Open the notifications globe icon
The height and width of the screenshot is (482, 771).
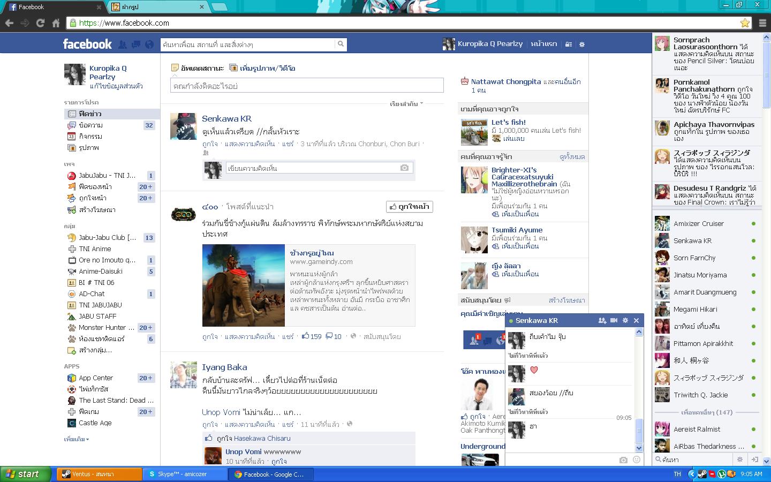(x=149, y=44)
